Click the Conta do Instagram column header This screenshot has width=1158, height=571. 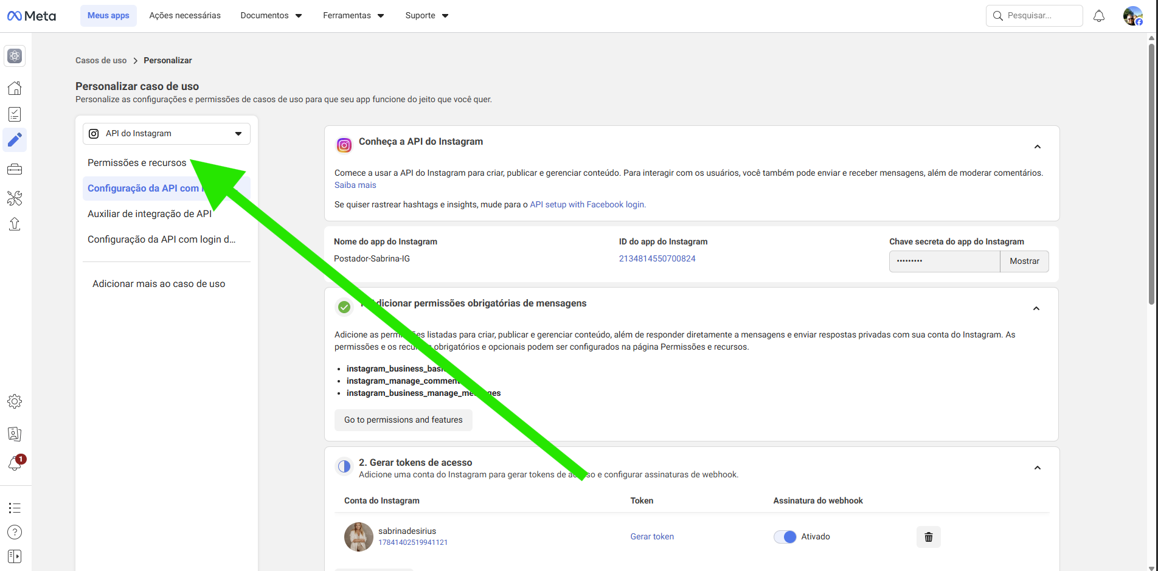click(382, 501)
